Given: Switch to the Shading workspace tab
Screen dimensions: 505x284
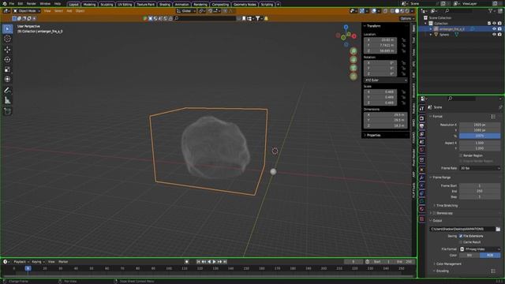Looking at the screenshot, I should point(165,4).
